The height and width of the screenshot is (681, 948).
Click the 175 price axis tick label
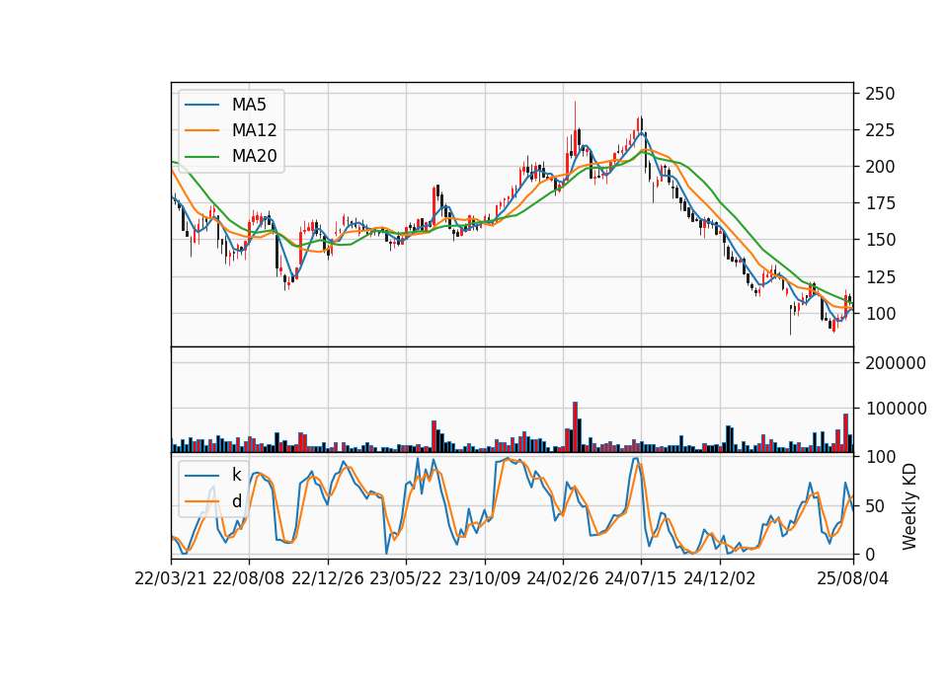coord(880,203)
